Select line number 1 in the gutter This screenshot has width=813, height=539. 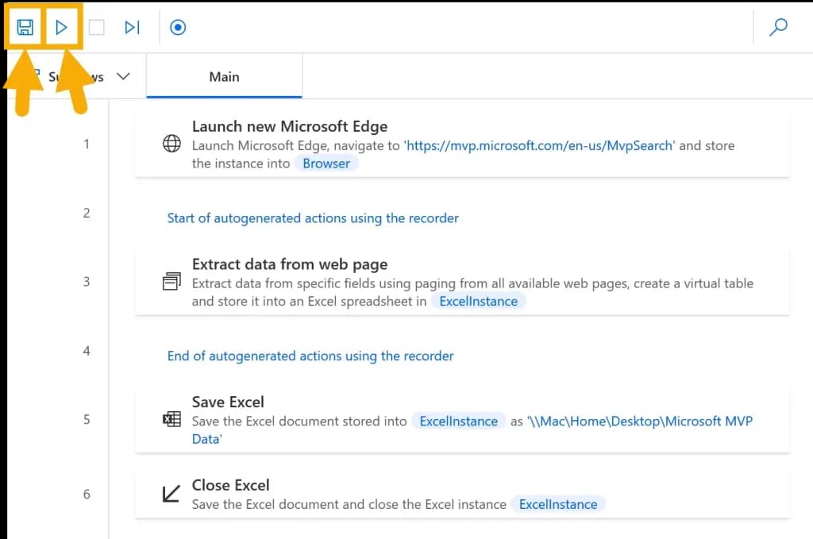(87, 144)
